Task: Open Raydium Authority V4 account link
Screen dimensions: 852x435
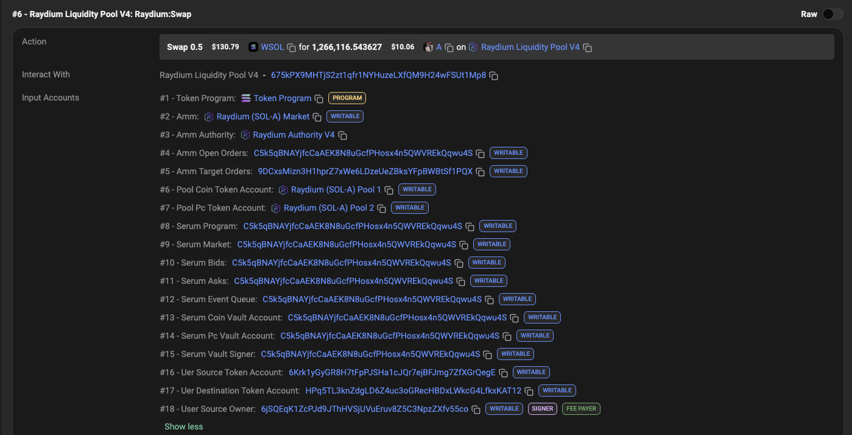Action: [294, 135]
